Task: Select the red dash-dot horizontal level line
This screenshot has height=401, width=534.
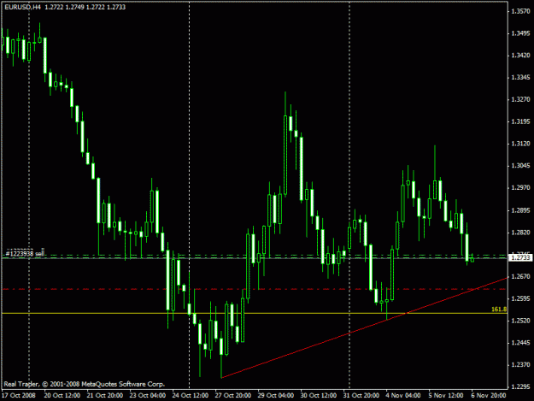Action: click(x=255, y=289)
